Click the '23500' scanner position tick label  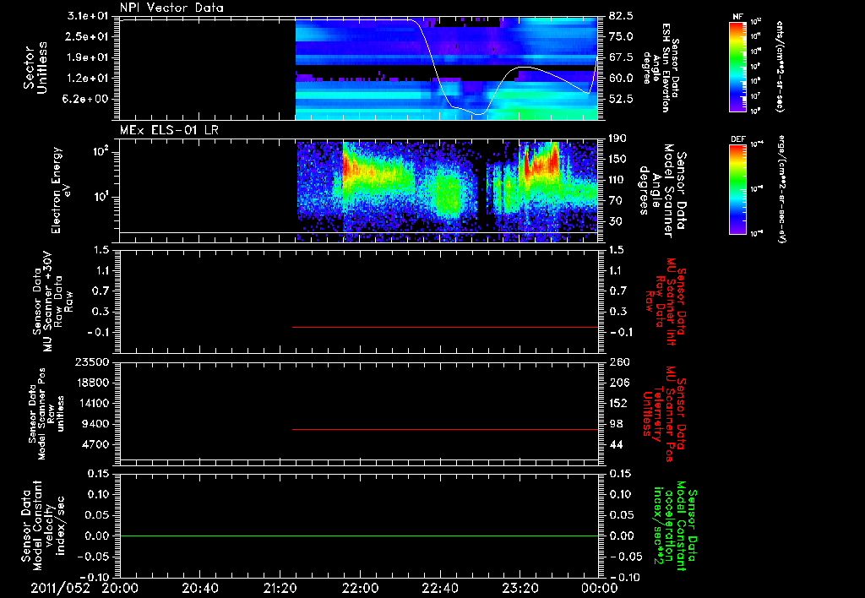click(x=91, y=362)
